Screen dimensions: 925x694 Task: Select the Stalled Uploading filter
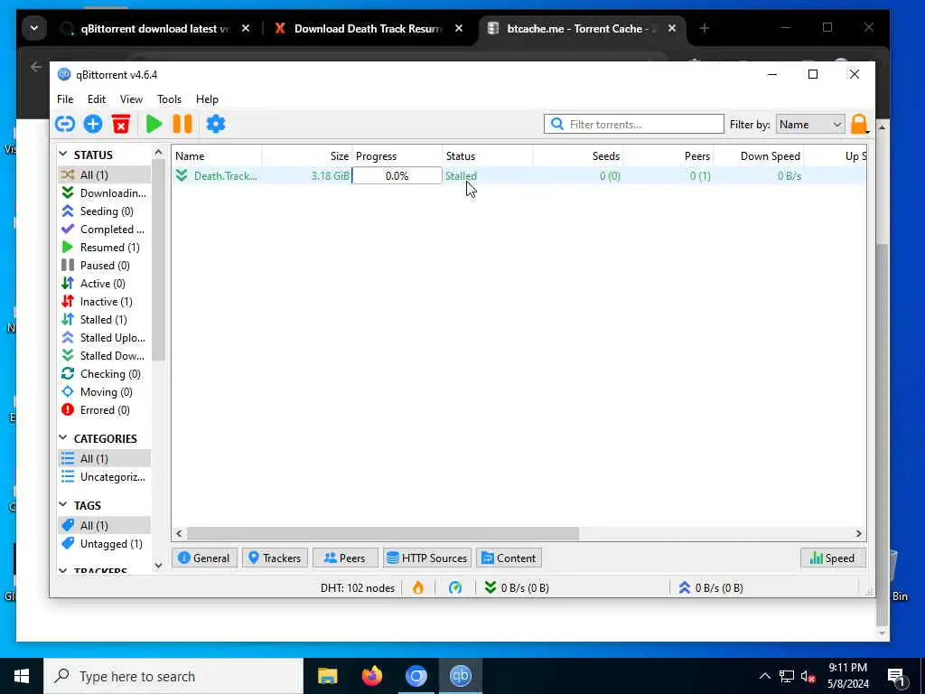[x=105, y=338]
